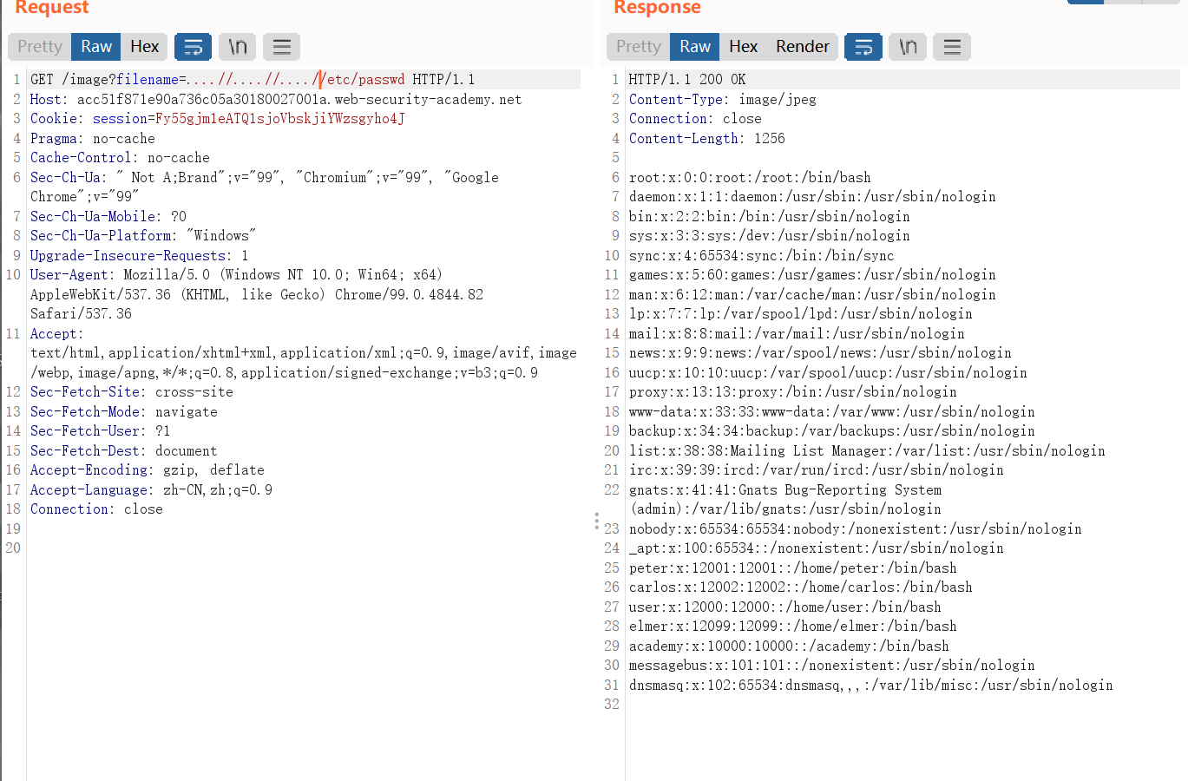Click the peter:x:12001 entry
The width and height of the screenshot is (1188, 781).
click(x=793, y=568)
